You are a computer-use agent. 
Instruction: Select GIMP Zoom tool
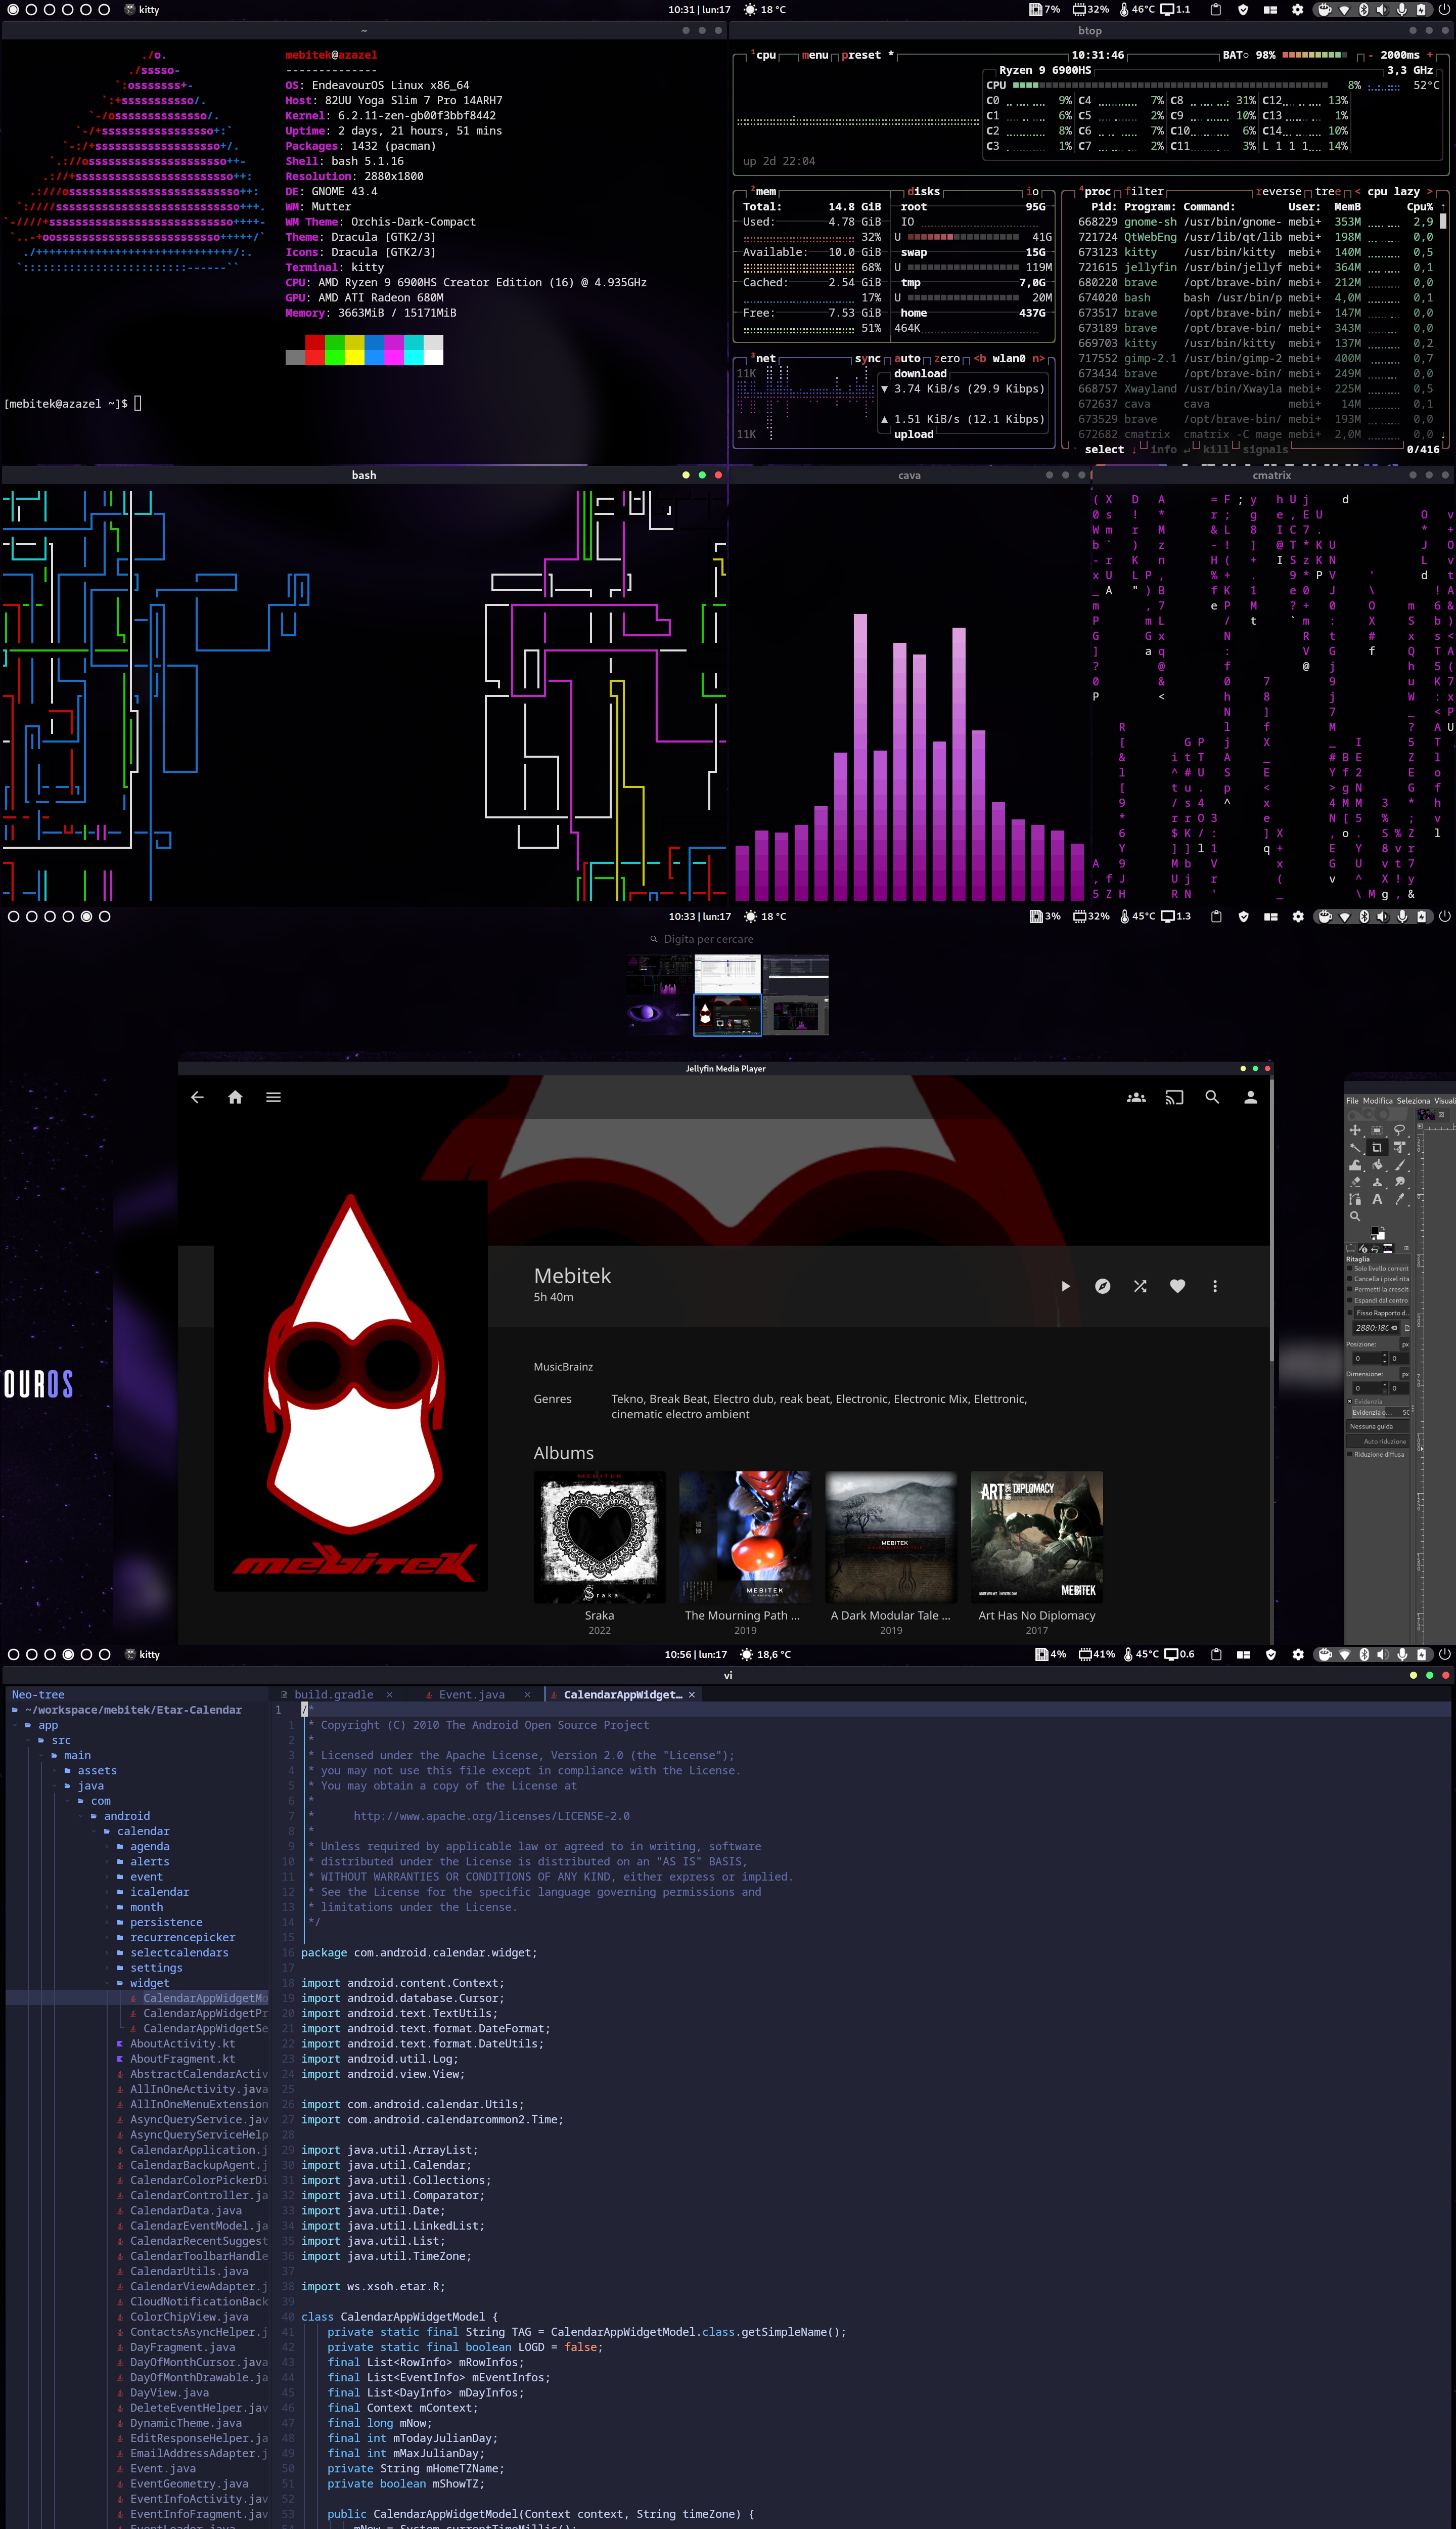pyautogui.click(x=1355, y=1216)
